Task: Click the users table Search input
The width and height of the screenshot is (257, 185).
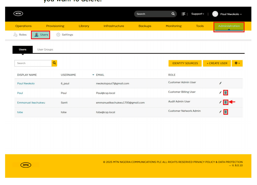Action: (x=33, y=63)
